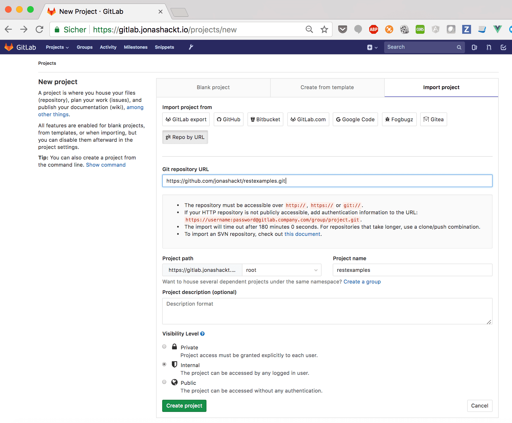Click the Visibility Level help icon

pyautogui.click(x=202, y=334)
